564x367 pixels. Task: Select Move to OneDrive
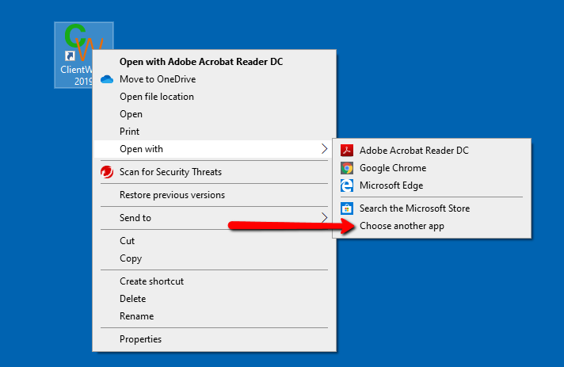point(215,79)
